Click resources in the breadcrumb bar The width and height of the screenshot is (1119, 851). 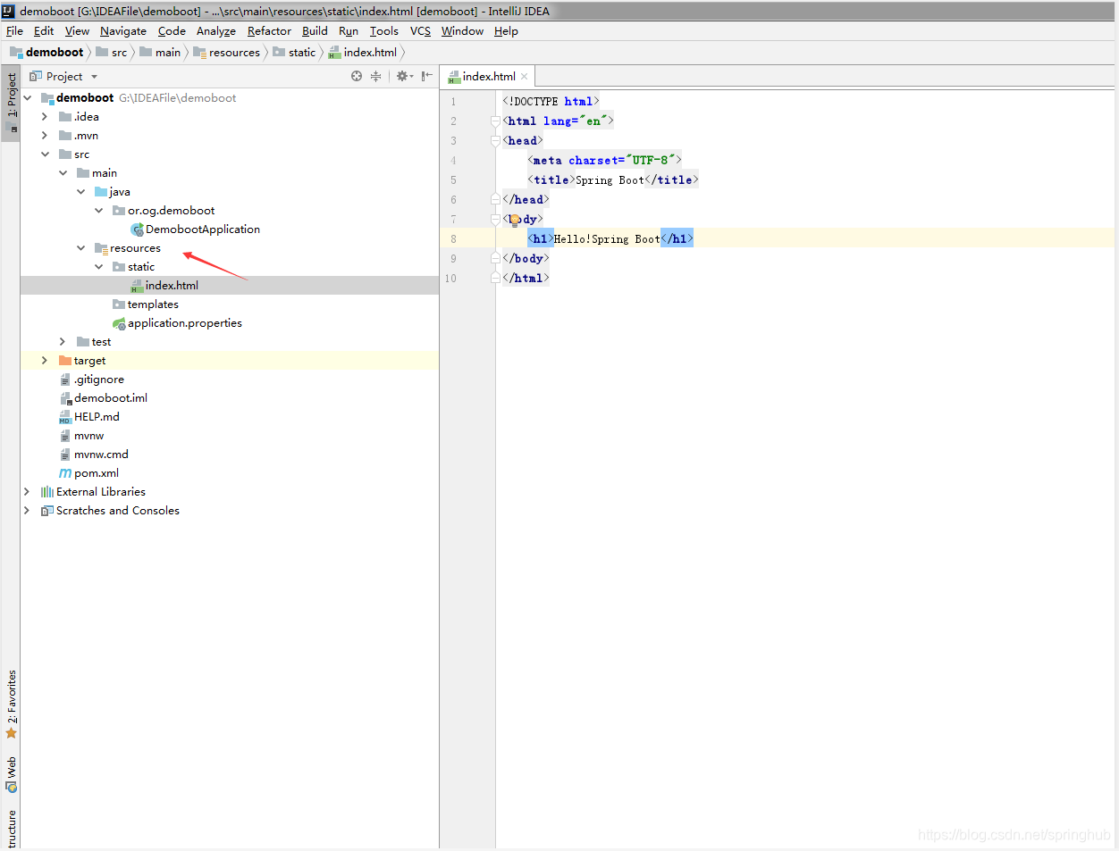(x=234, y=53)
